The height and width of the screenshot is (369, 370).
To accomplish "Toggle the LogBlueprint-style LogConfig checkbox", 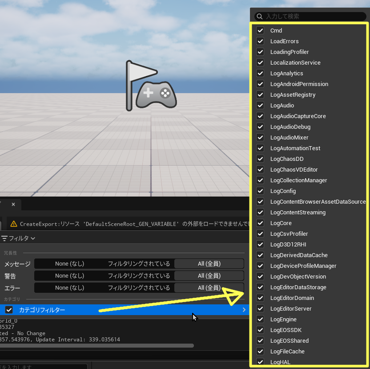I will click(260, 191).
